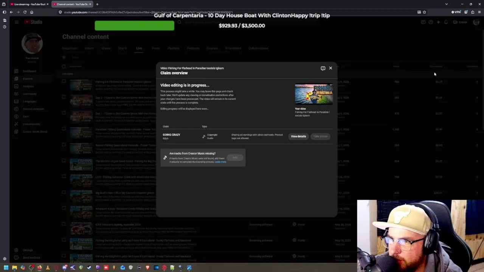Open the Promotions content tab
The width and height of the screenshot is (484, 272).
(233, 48)
